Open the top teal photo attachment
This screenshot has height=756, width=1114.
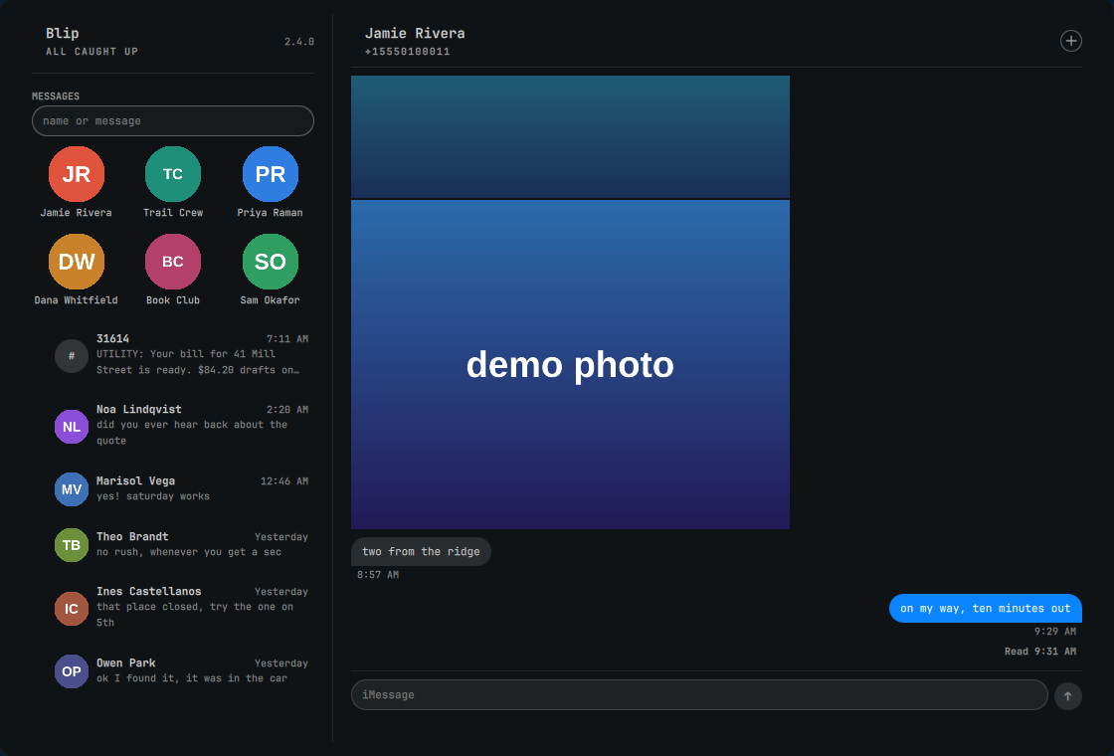tap(570, 136)
